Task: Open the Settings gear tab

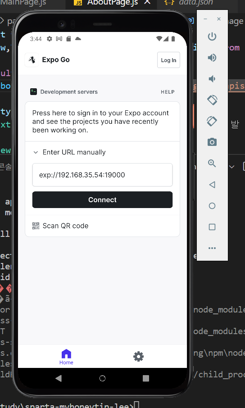Action: point(138,357)
